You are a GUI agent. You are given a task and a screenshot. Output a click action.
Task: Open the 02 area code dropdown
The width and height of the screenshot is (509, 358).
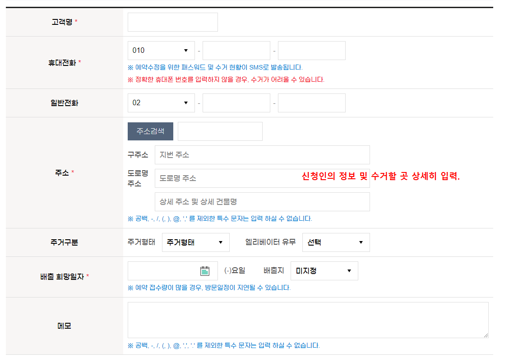click(161, 103)
